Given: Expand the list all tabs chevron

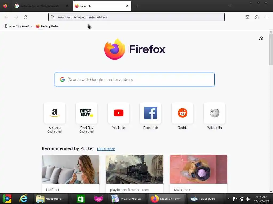Looking at the screenshot, I should pyautogui.click(x=230, y=6).
